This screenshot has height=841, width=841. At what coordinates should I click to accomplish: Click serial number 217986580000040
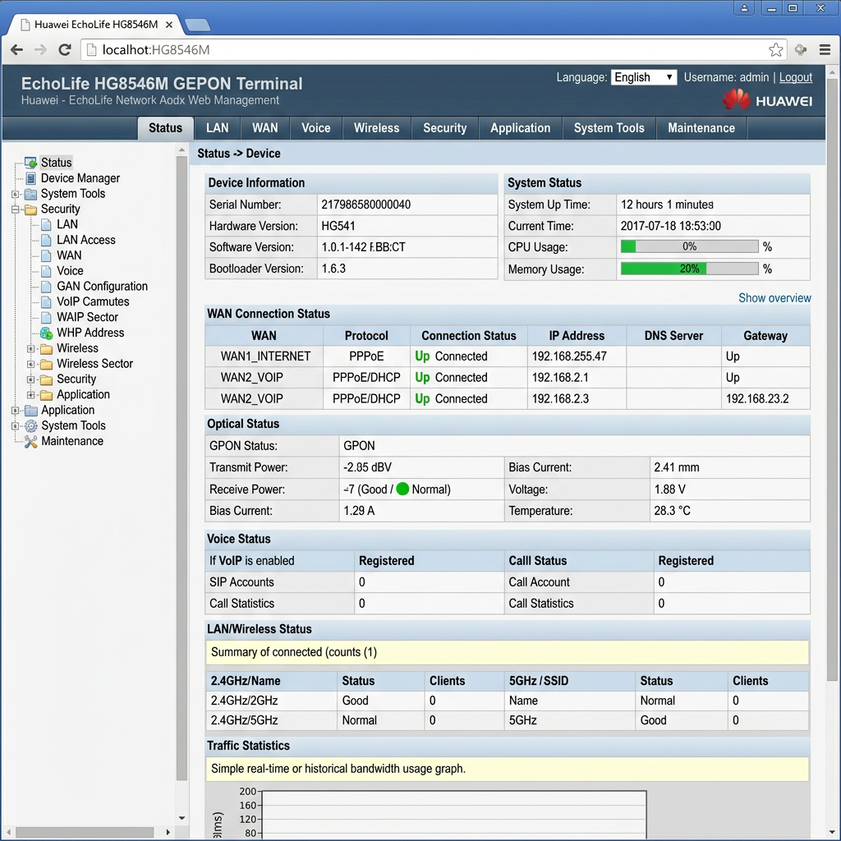365,205
